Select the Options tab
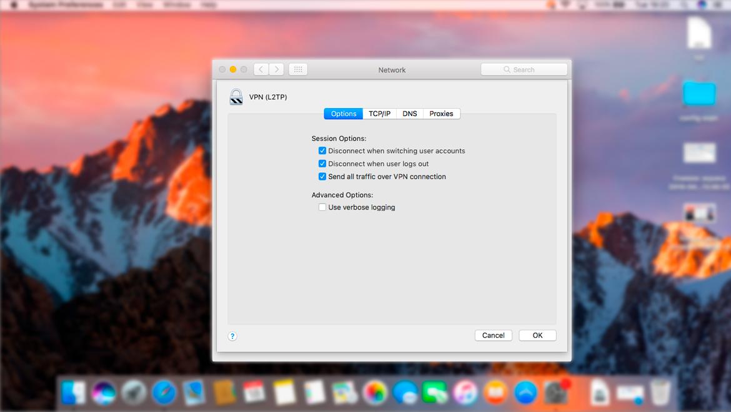 tap(344, 114)
